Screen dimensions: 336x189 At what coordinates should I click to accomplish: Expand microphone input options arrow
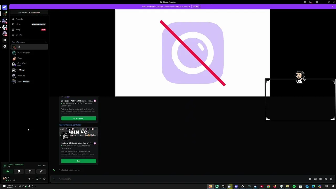click(x=33, y=179)
